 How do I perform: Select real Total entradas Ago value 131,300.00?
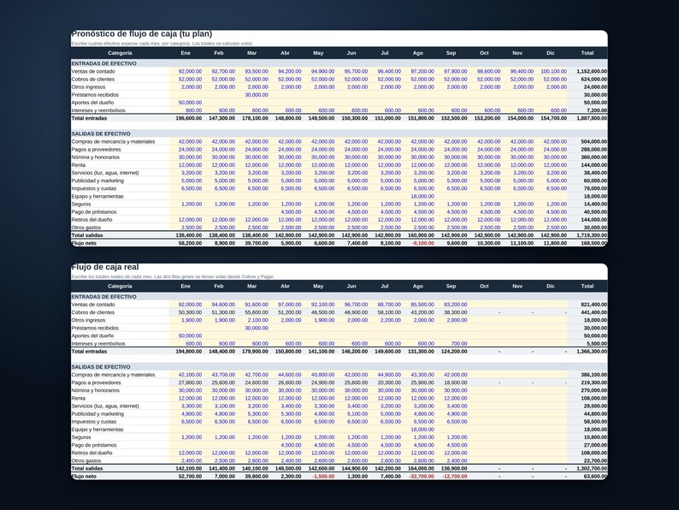(421, 352)
